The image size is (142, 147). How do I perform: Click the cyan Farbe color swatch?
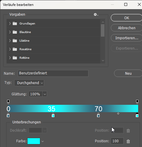coord(34,141)
